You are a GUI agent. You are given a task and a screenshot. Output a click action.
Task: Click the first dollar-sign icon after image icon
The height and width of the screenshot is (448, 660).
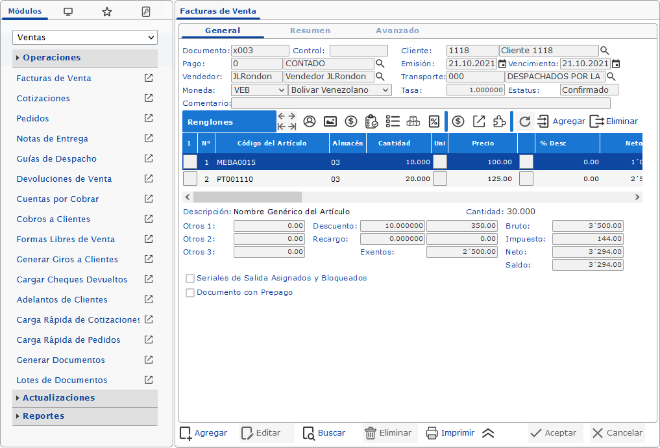[350, 121]
